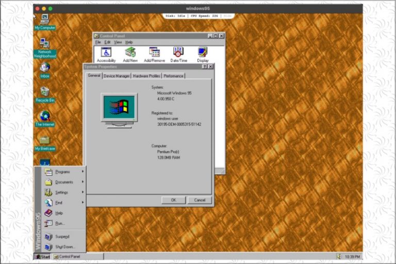This screenshot has height=264, width=396.
Task: Click the volume speaker icon in system tray
Action: 339,256
